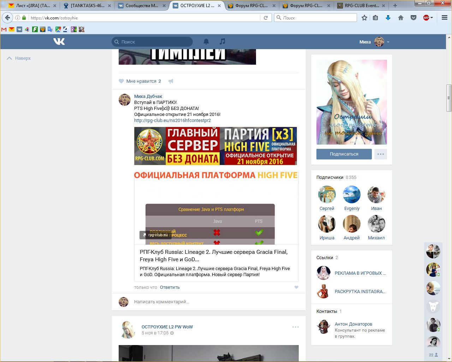This screenshot has width=452, height=362.
Task: Switch to the Сообщества М... tab
Action: click(142, 6)
